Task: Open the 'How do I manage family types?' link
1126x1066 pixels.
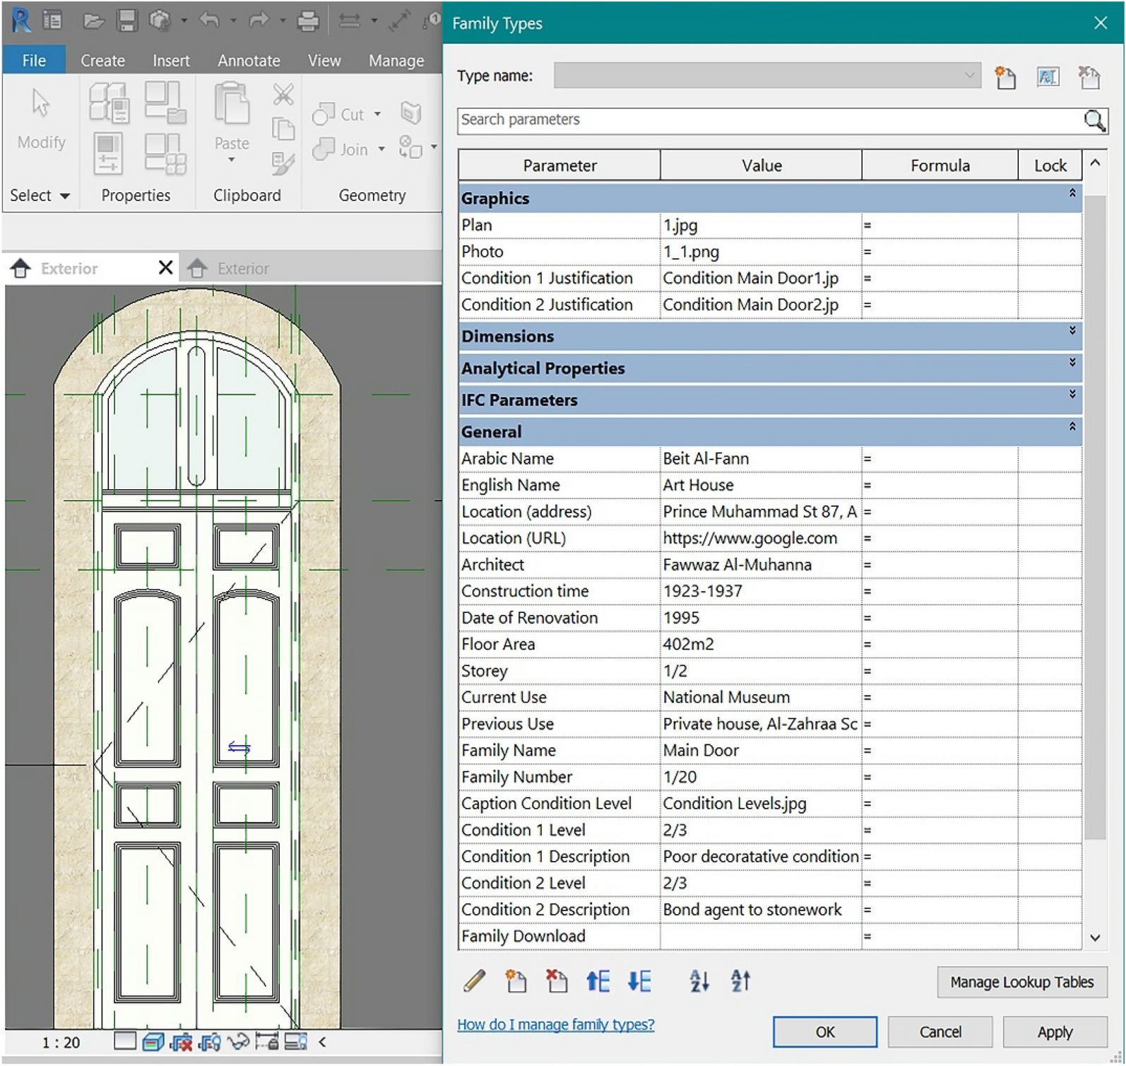Action: 555,1024
